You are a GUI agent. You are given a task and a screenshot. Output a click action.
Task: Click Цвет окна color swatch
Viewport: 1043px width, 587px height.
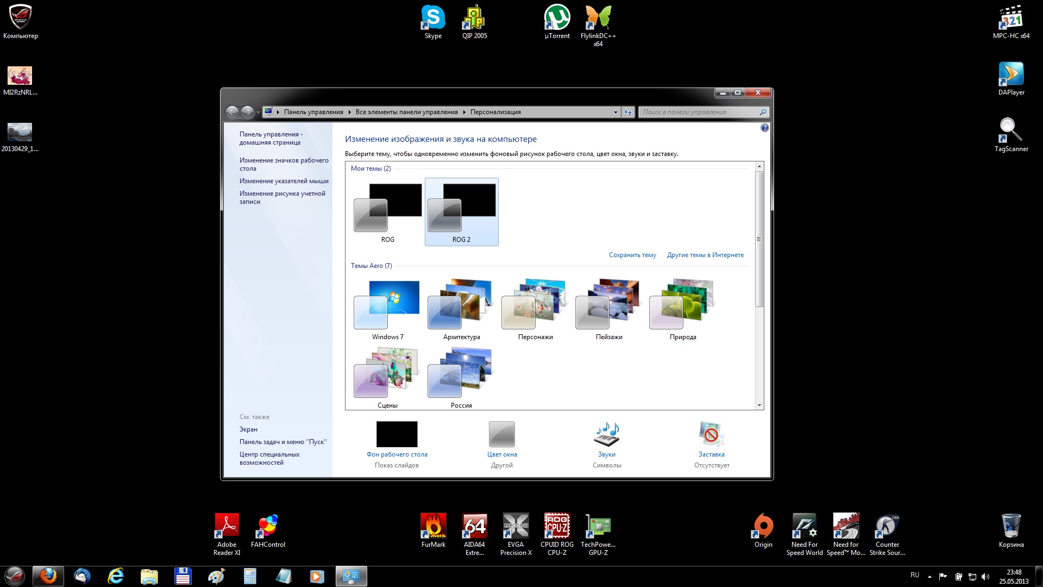point(501,434)
